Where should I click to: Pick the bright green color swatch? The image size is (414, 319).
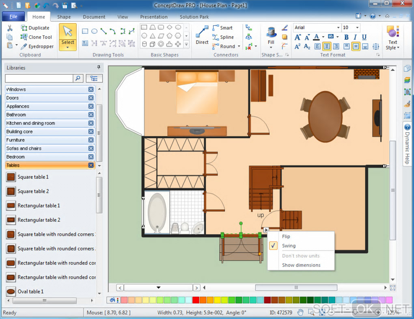[231, 300]
